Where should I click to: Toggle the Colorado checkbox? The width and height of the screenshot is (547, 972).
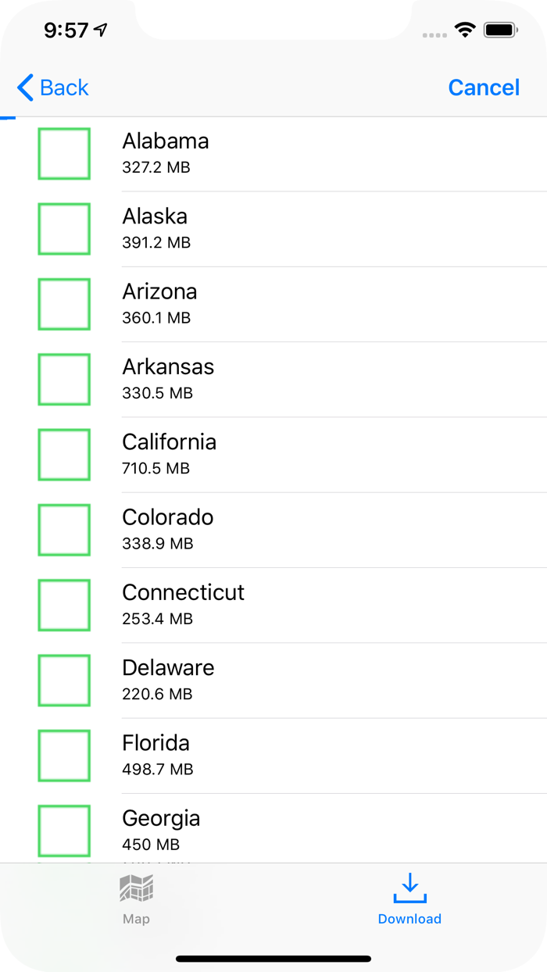64,530
